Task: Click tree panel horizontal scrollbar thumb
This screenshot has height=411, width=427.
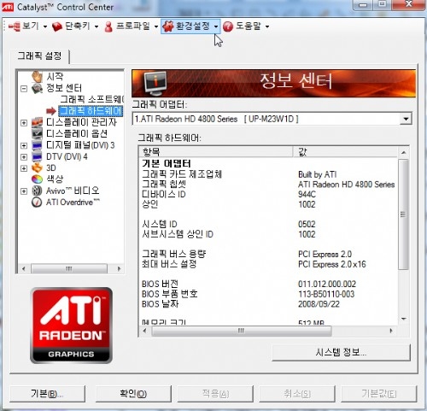Action: pyautogui.click(x=69, y=268)
